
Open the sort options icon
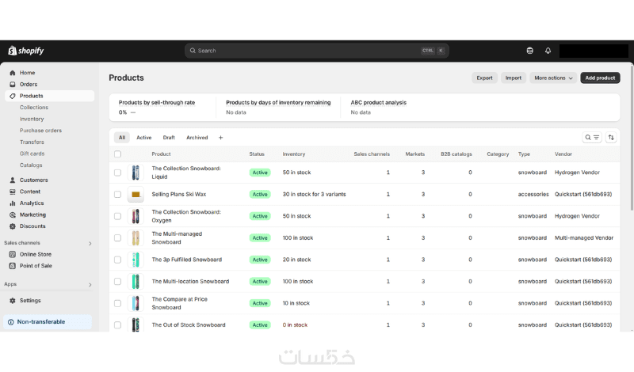coord(611,138)
